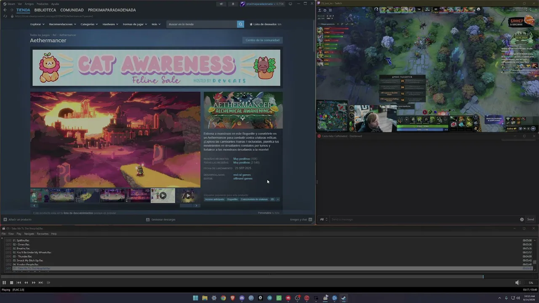Open Google Chrome from the taskbar
Screen dimensions: 539x303
pos(223,298)
